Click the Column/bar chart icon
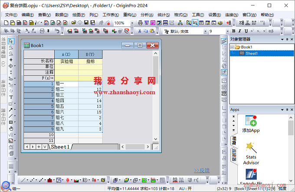 pos(49,180)
